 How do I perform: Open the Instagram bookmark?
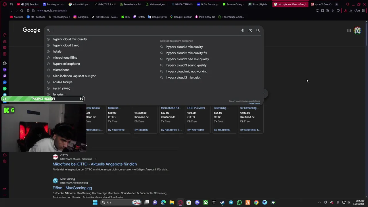pos(81,17)
